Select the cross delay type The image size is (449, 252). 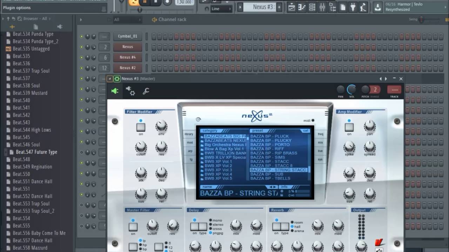tap(215, 229)
